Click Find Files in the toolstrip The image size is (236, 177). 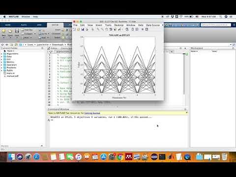pos(27,29)
